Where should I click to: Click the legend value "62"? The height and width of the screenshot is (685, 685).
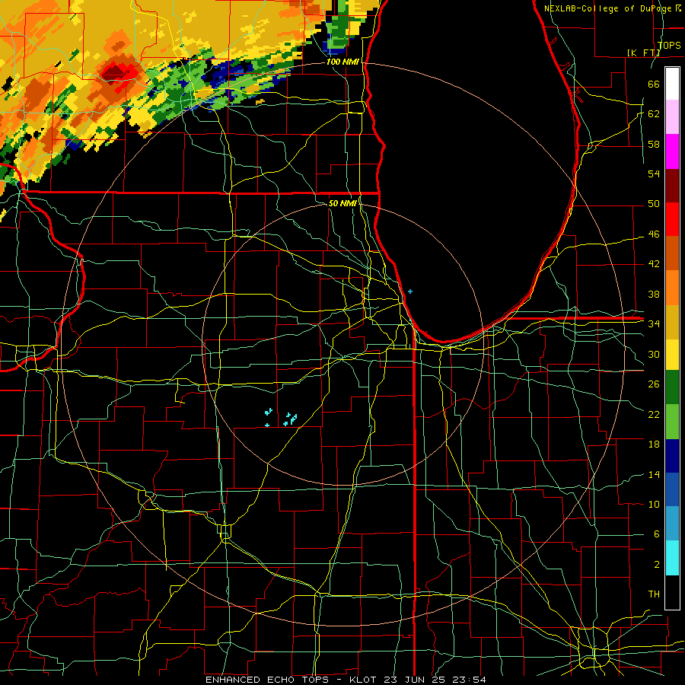pyautogui.click(x=654, y=114)
